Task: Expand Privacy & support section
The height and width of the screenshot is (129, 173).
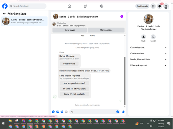Action: 148,65
